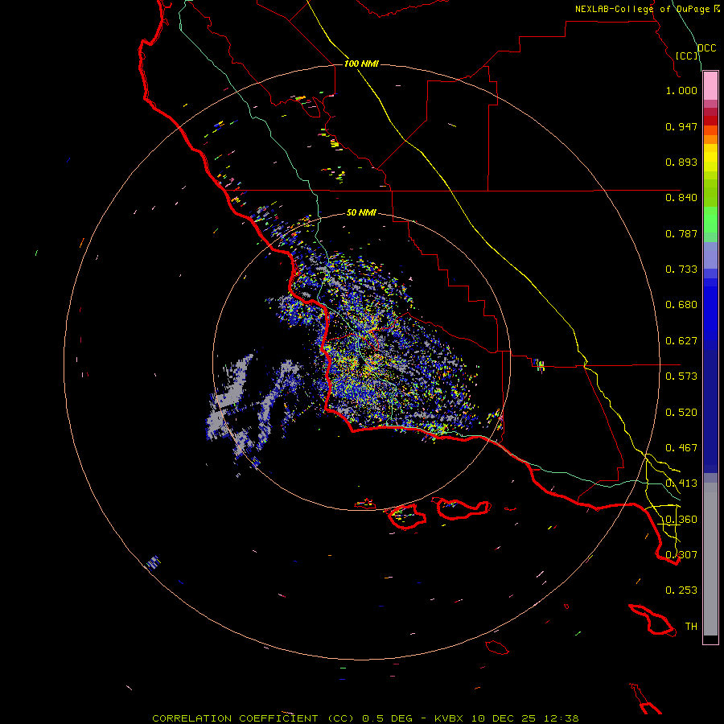
Task: Click the bright green band on color bar
Action: (710, 220)
